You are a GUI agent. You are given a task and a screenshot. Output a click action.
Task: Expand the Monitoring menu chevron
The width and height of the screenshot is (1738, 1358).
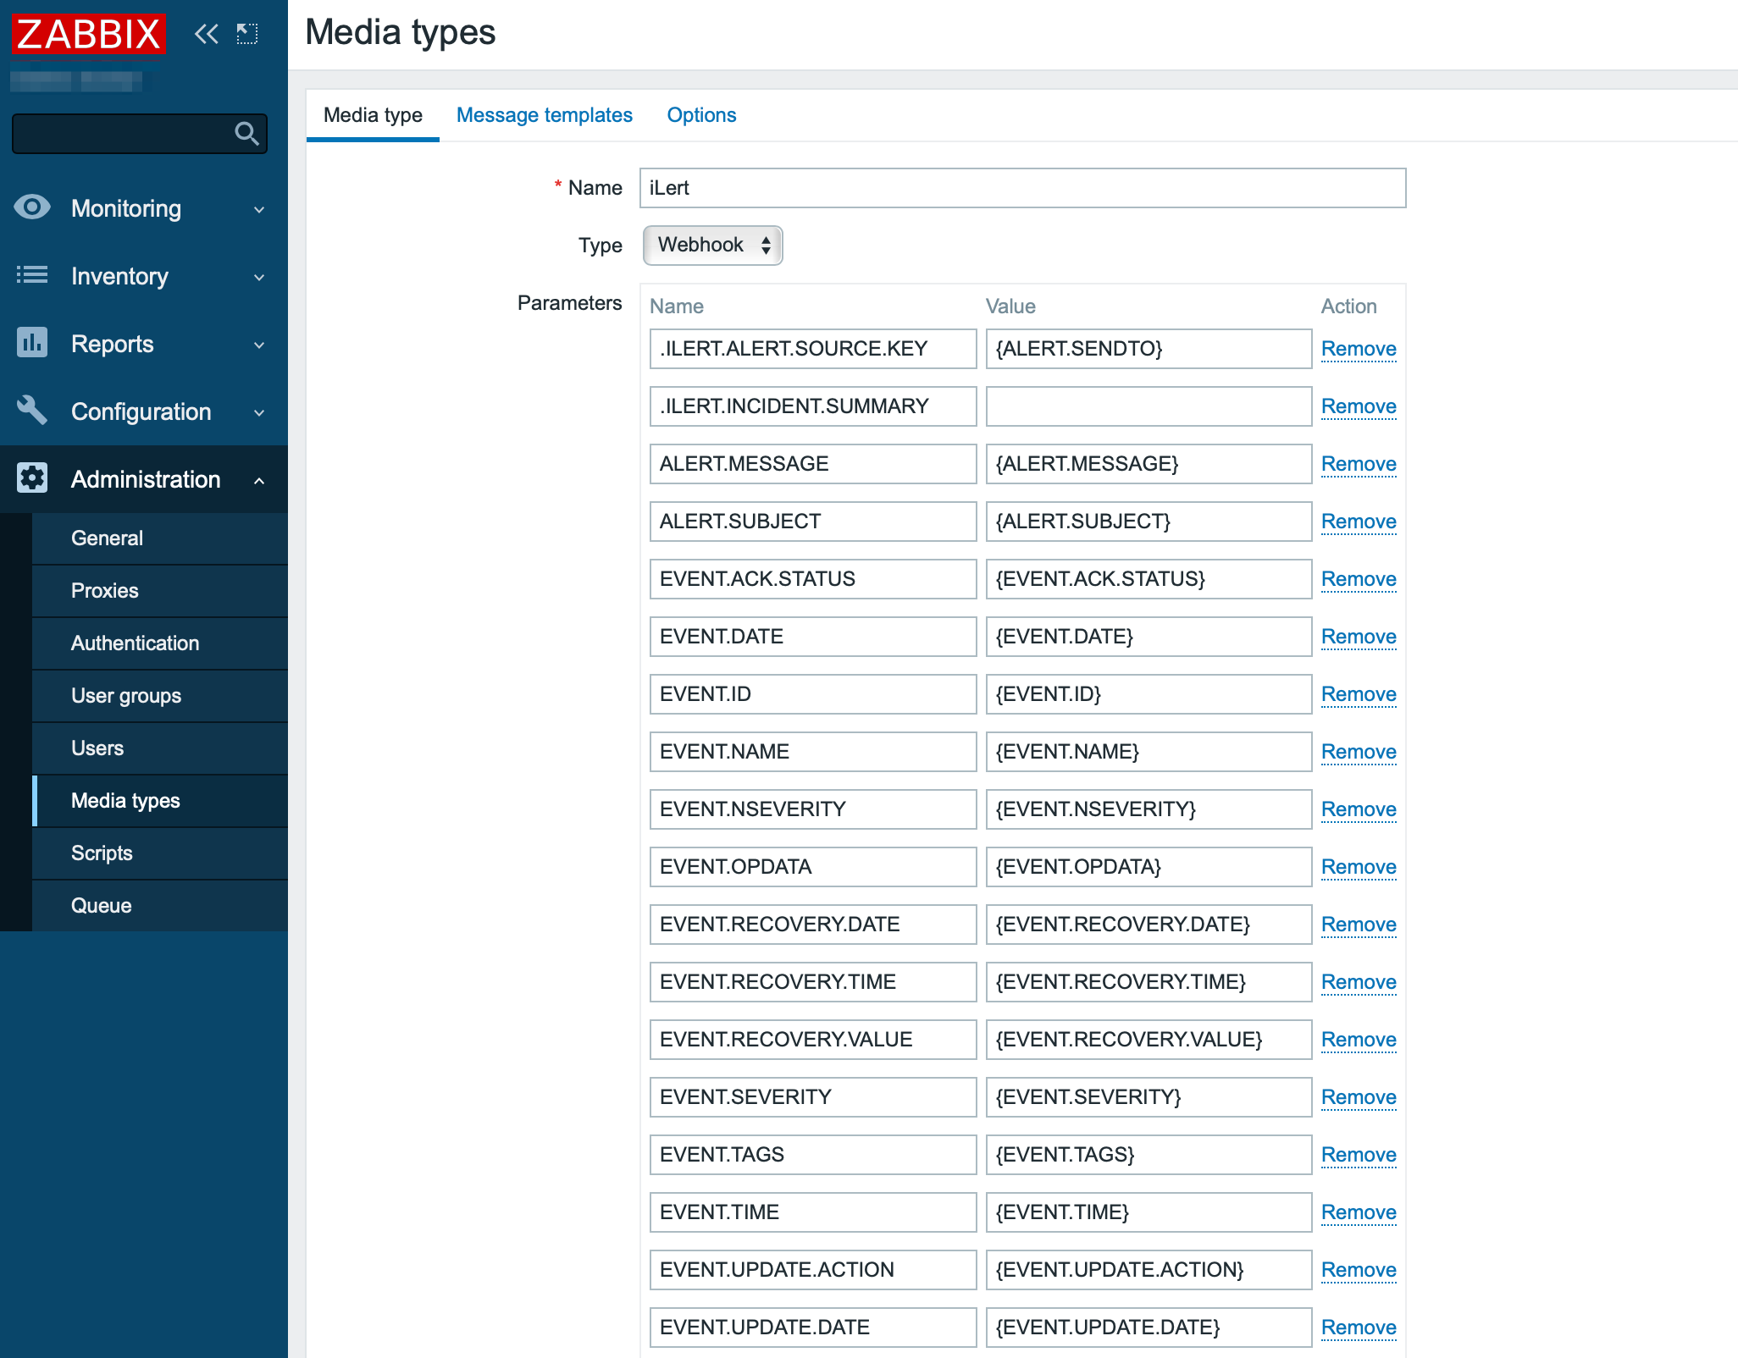(x=259, y=209)
